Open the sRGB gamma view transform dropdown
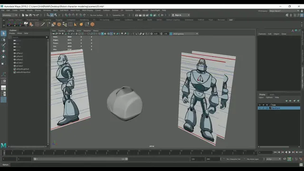The width and height of the screenshot is (304, 171). [185, 34]
